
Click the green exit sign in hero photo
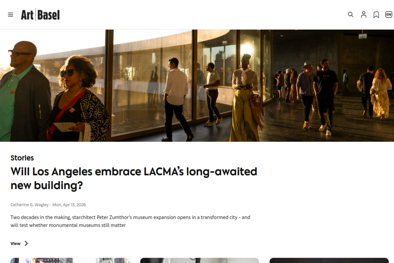pos(363,36)
